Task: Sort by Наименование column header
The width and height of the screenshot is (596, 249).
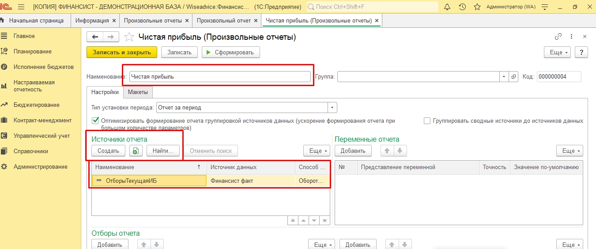Action: [x=149, y=167]
